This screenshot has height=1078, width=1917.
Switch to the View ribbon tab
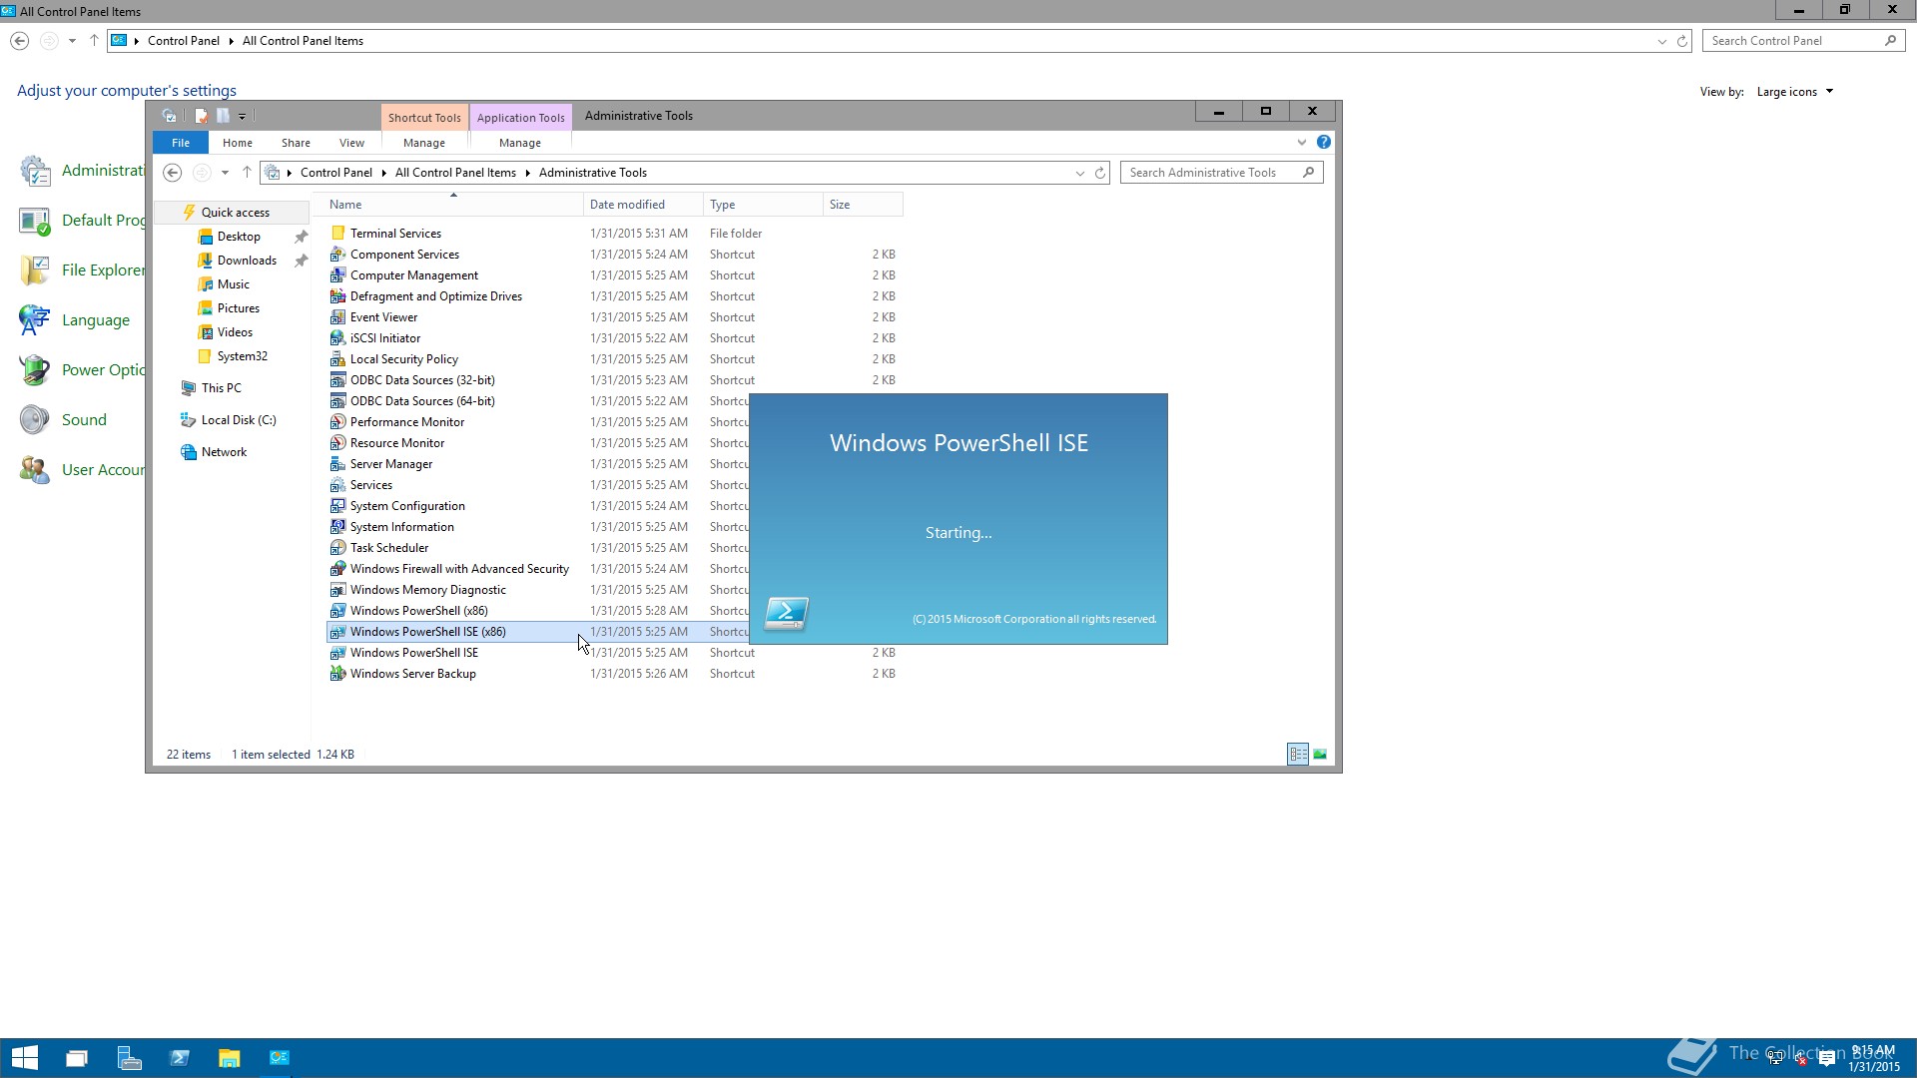pyautogui.click(x=351, y=143)
